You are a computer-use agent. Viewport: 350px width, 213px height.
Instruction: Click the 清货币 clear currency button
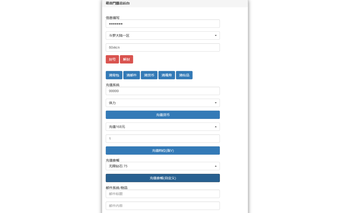[149, 75]
